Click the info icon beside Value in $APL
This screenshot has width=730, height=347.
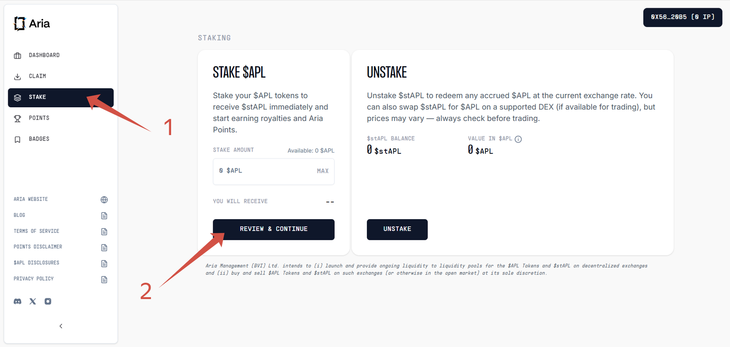[518, 139]
